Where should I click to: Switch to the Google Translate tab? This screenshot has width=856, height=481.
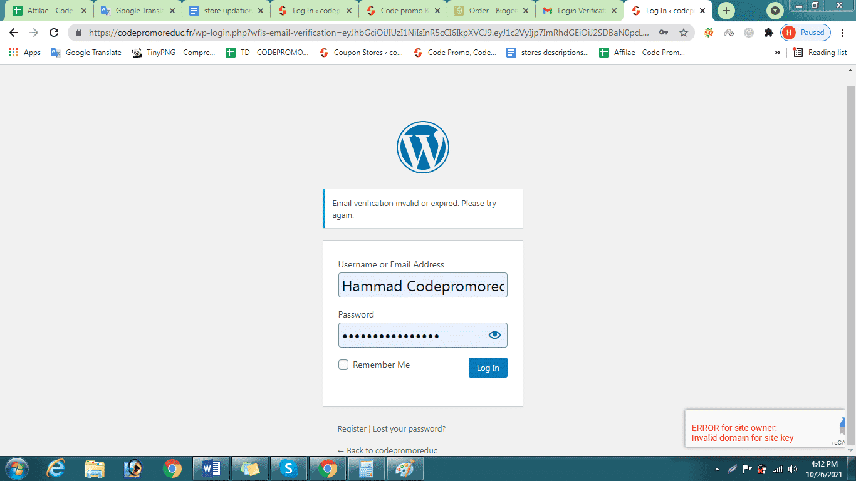[138, 11]
